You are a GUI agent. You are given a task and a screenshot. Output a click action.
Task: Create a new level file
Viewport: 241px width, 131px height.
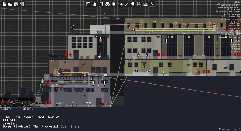tap(4, 4)
